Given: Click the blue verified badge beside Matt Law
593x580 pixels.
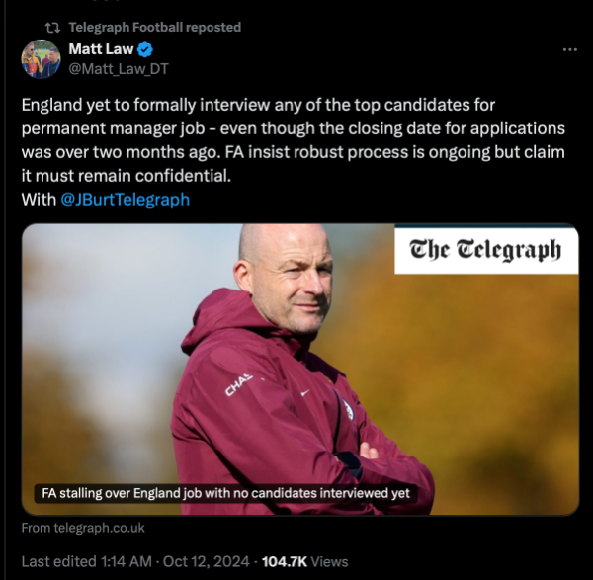Looking at the screenshot, I should [145, 50].
